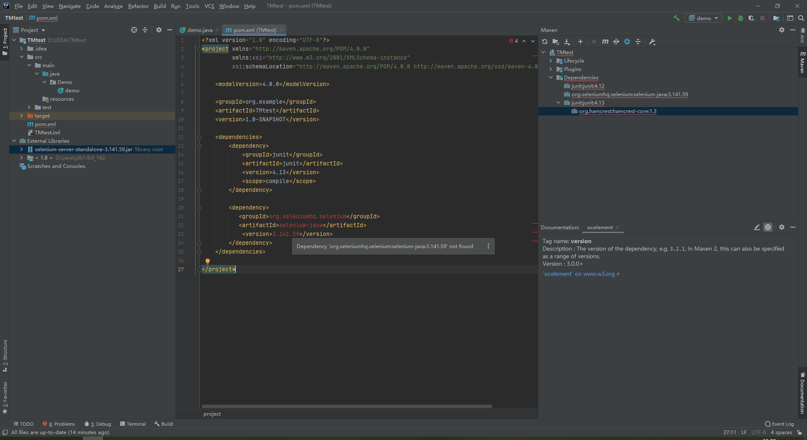
Task: Open Maven panel gear options
Action: 782,30
